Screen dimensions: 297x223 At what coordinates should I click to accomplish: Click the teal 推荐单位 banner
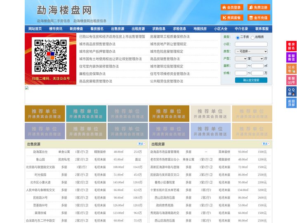pyautogui.click(x=86, y=114)
